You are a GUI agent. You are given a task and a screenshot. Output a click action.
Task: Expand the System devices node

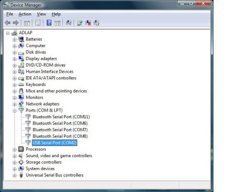click(14, 169)
